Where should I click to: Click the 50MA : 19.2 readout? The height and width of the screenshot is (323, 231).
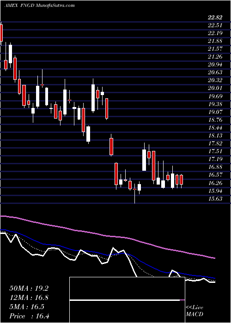coord(29,288)
